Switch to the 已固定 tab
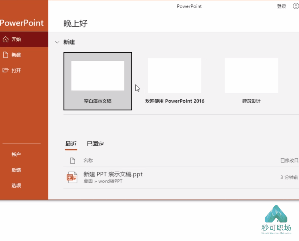 (x=95, y=143)
